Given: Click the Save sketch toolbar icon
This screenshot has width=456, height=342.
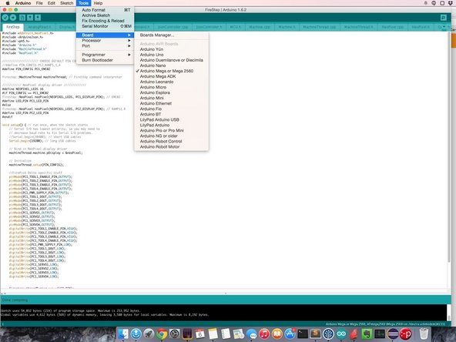Looking at the screenshot, I should coord(38,18).
